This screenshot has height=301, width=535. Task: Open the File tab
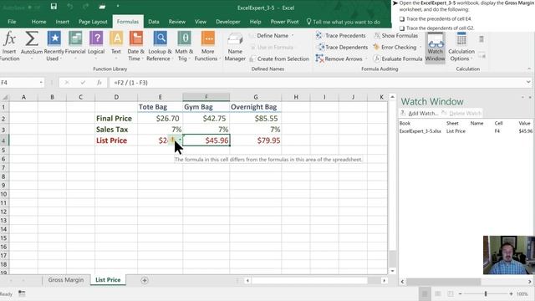(12, 22)
